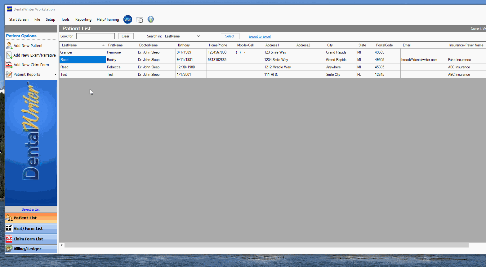This screenshot has width=486, height=267.
Task: Expand the Patient Reports dropdown arrow
Action: 55,74
